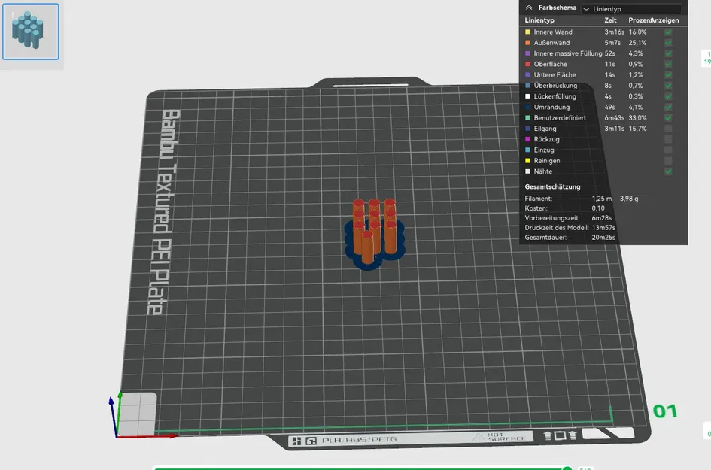Click the Gesamtschätzung section heading

(552, 186)
